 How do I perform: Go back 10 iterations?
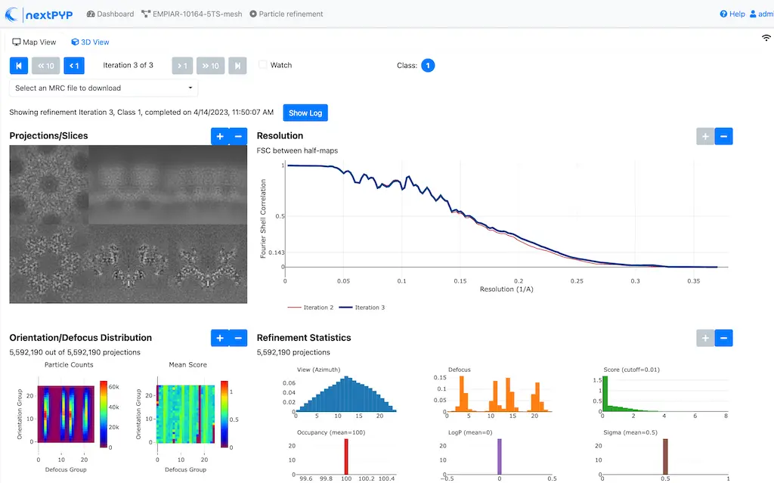46,66
